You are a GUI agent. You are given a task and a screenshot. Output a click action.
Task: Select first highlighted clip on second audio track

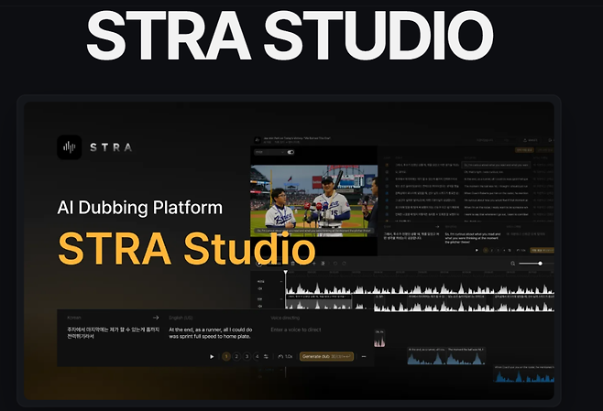319,302
